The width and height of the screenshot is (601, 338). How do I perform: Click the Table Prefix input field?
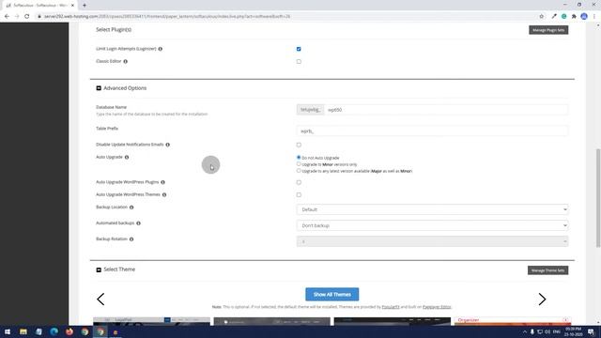[x=432, y=131]
